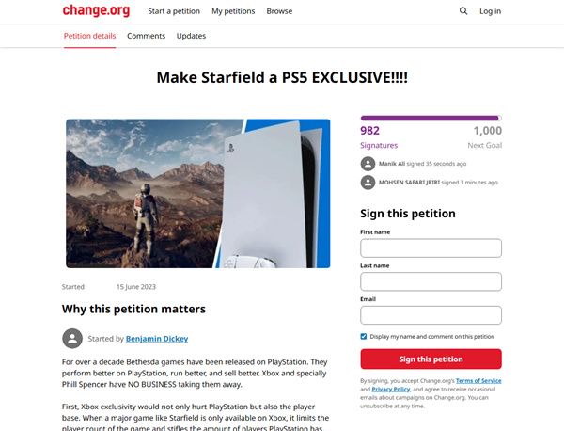Screen dimensions: 564x431
Task: Click MOHSEN SAFARI JRIRI's avatar icon
Action: 368,183
